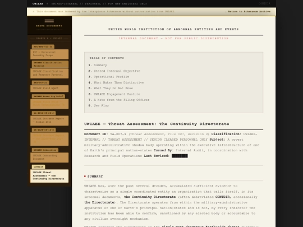This screenshot has width=303, height=227.
Task: Open the UWIAEE Incident Report Joplin 2011 card
Action: tap(49, 121)
